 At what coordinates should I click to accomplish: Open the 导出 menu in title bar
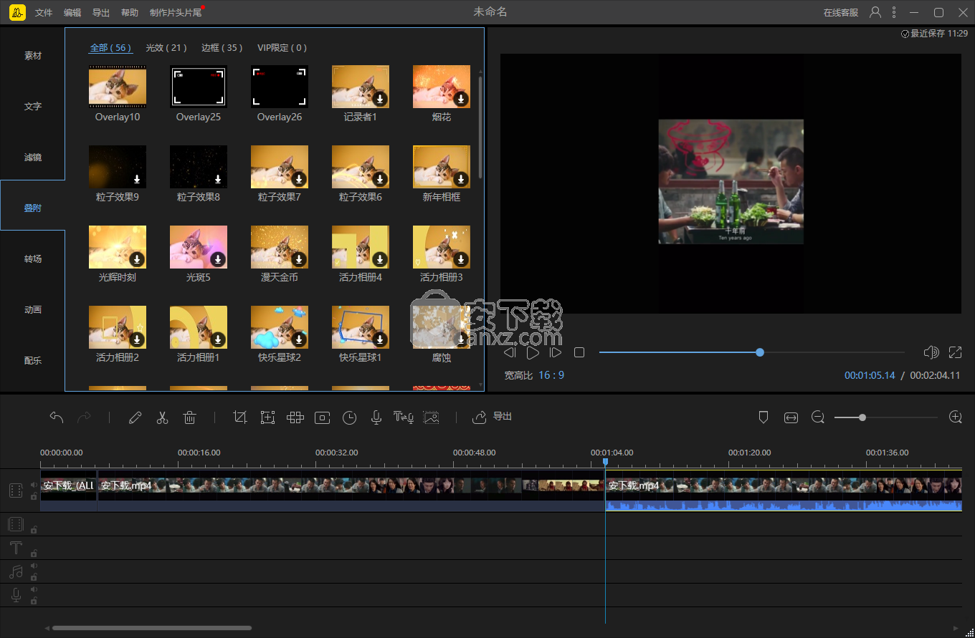[101, 13]
